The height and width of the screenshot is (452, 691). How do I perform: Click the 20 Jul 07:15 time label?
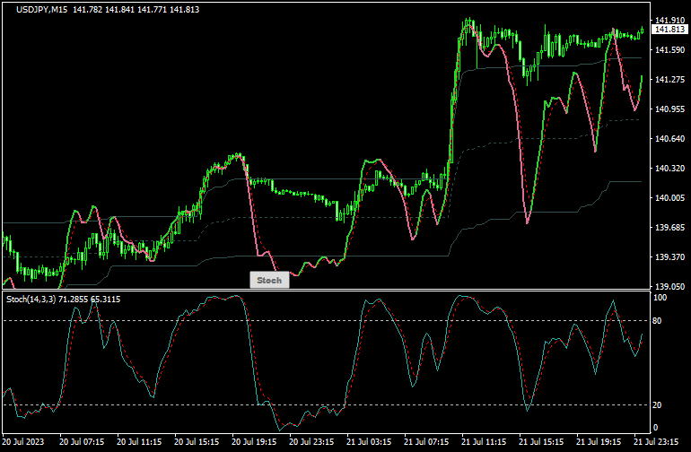click(x=82, y=442)
